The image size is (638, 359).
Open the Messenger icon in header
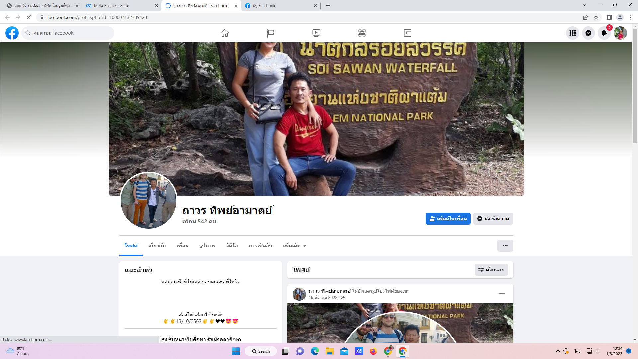pos(588,33)
